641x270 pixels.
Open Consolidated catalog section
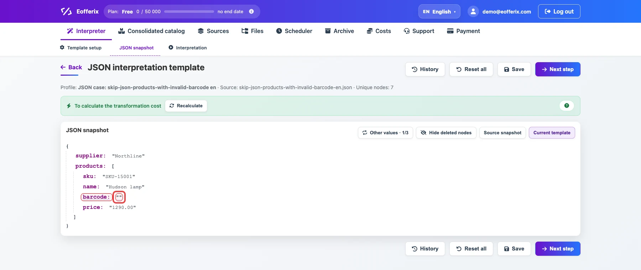(x=151, y=31)
